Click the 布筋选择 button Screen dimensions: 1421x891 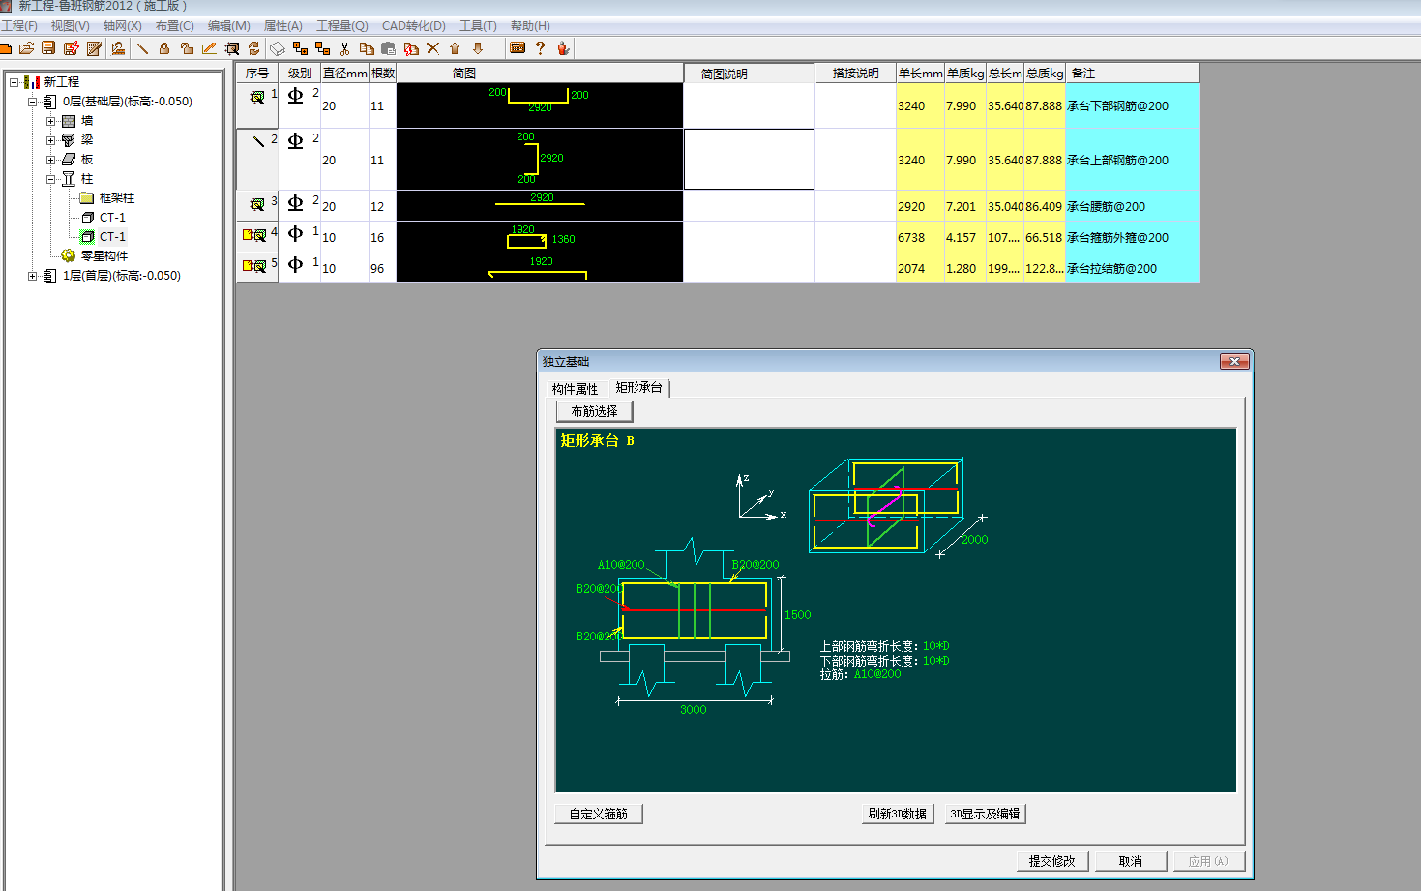pos(594,411)
